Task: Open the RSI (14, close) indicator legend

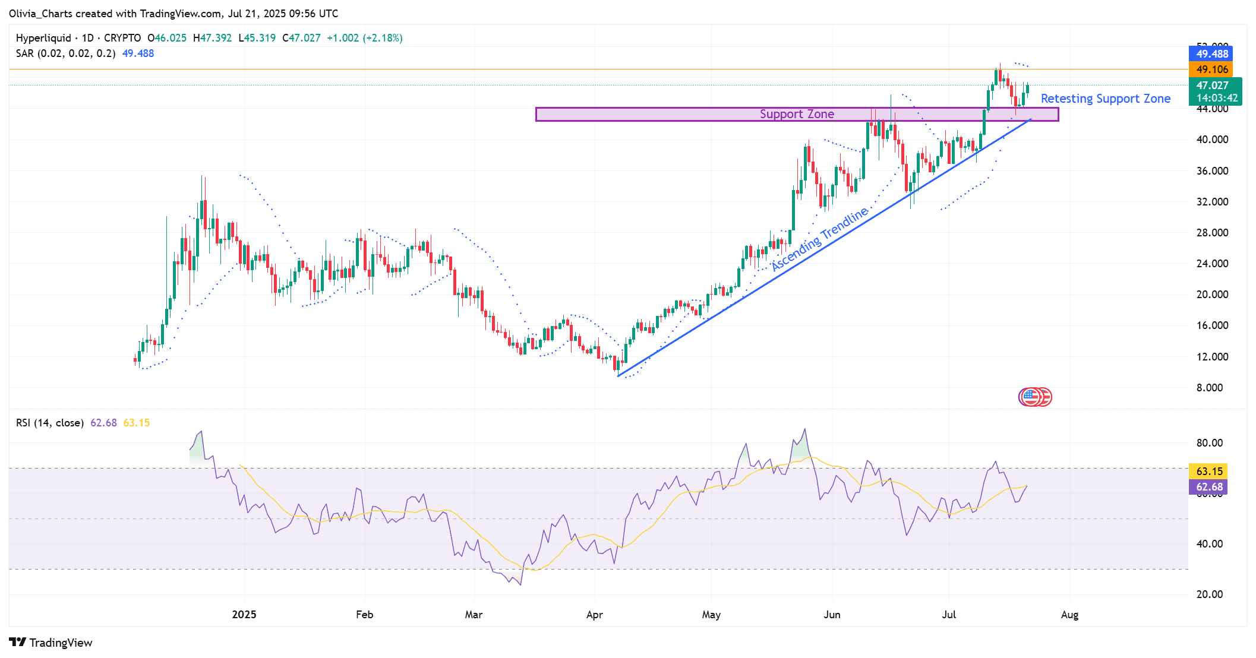Action: [x=50, y=423]
